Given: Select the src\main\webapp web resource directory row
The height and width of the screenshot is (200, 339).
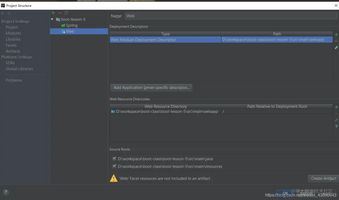Looking at the screenshot, I should [x=165, y=111].
